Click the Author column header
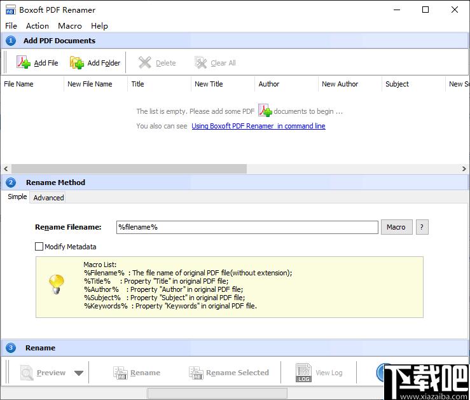 click(286, 84)
